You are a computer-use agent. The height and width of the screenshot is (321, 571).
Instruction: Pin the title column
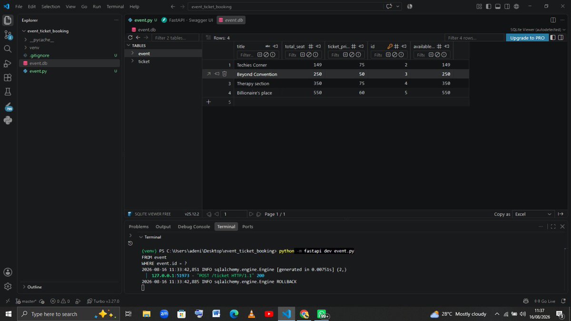tap(275, 46)
